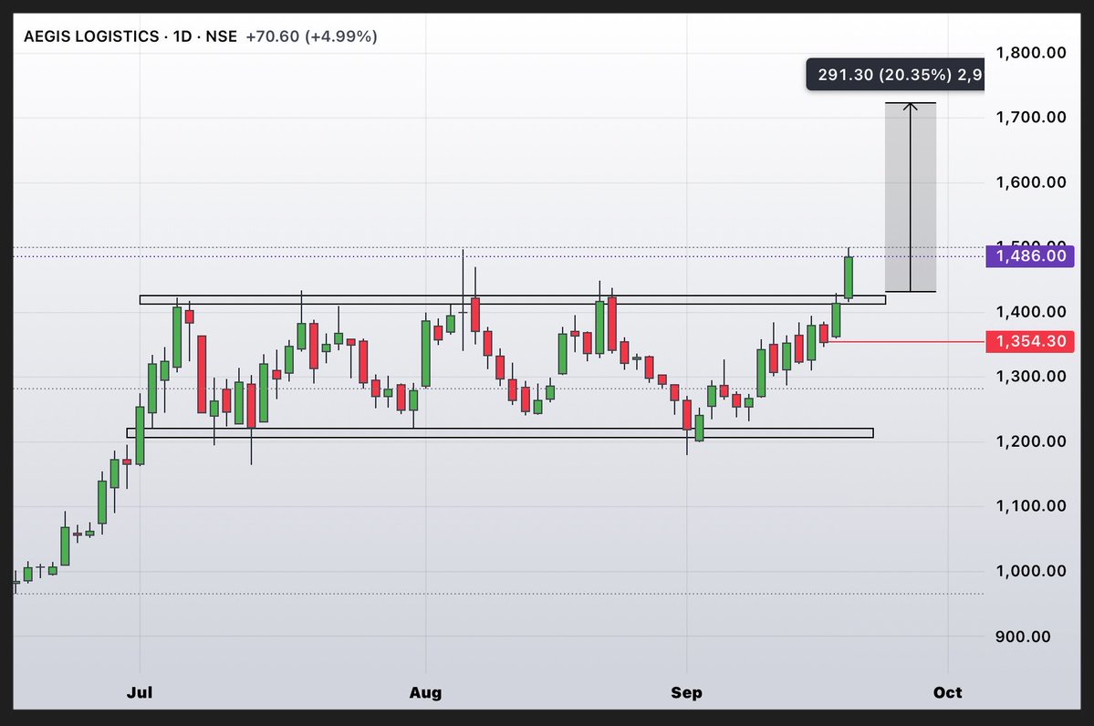Click the 1,600.00 price axis label
The width and height of the screenshot is (1094, 726).
click(1030, 182)
